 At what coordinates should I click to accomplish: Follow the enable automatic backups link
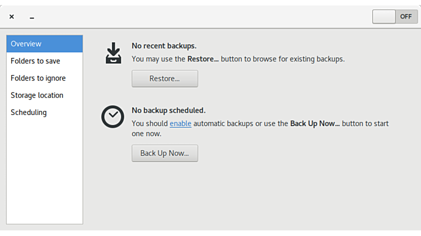(x=180, y=123)
